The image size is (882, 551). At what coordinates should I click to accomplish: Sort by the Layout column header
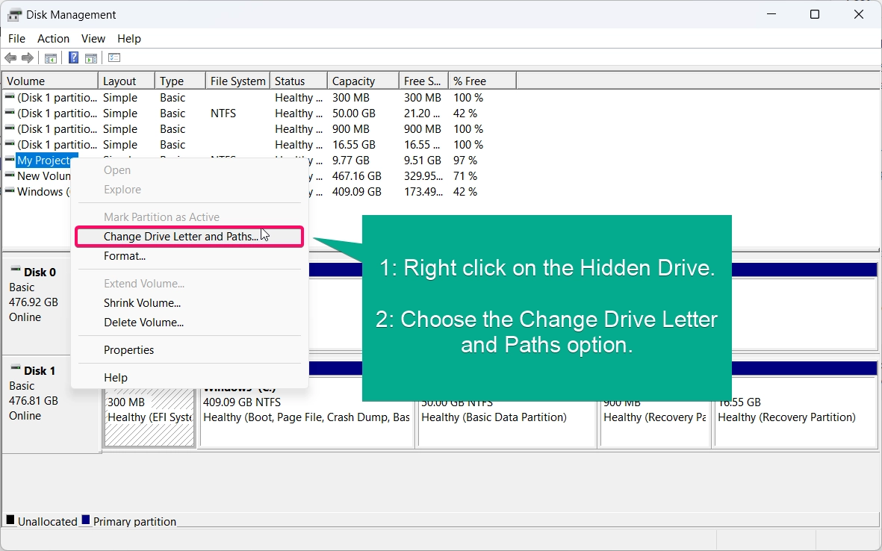(126, 81)
